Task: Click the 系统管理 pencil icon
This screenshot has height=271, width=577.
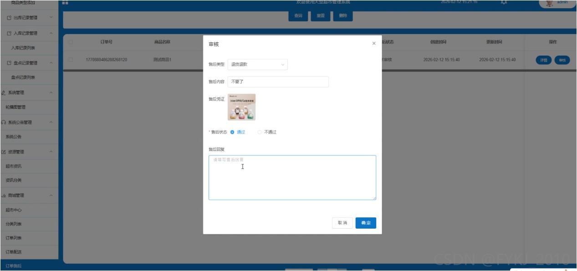Action: pyautogui.click(x=4, y=92)
